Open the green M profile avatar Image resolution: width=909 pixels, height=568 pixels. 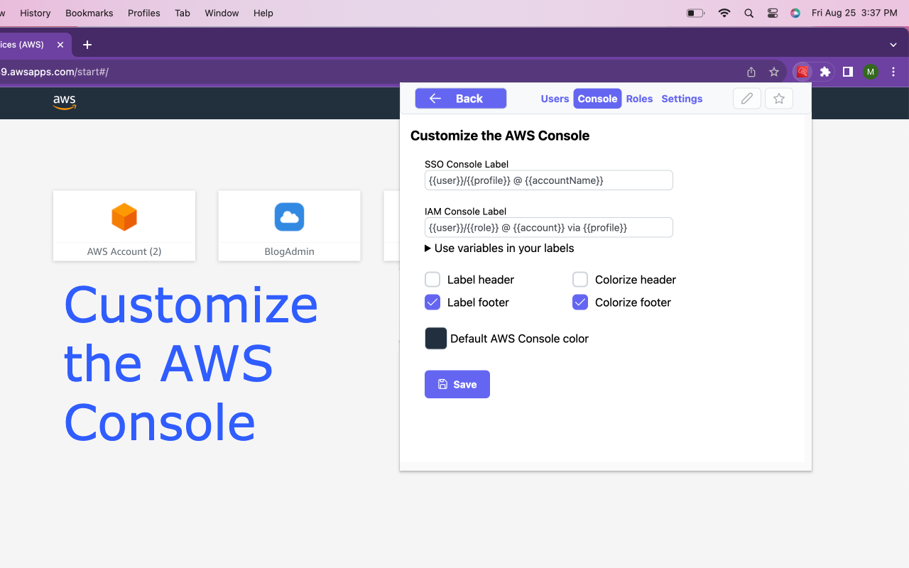tap(871, 72)
